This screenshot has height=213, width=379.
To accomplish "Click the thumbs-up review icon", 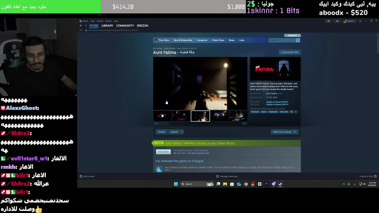I will click(159, 169).
